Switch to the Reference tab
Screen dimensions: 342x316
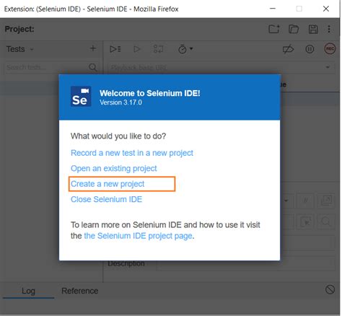point(80,291)
